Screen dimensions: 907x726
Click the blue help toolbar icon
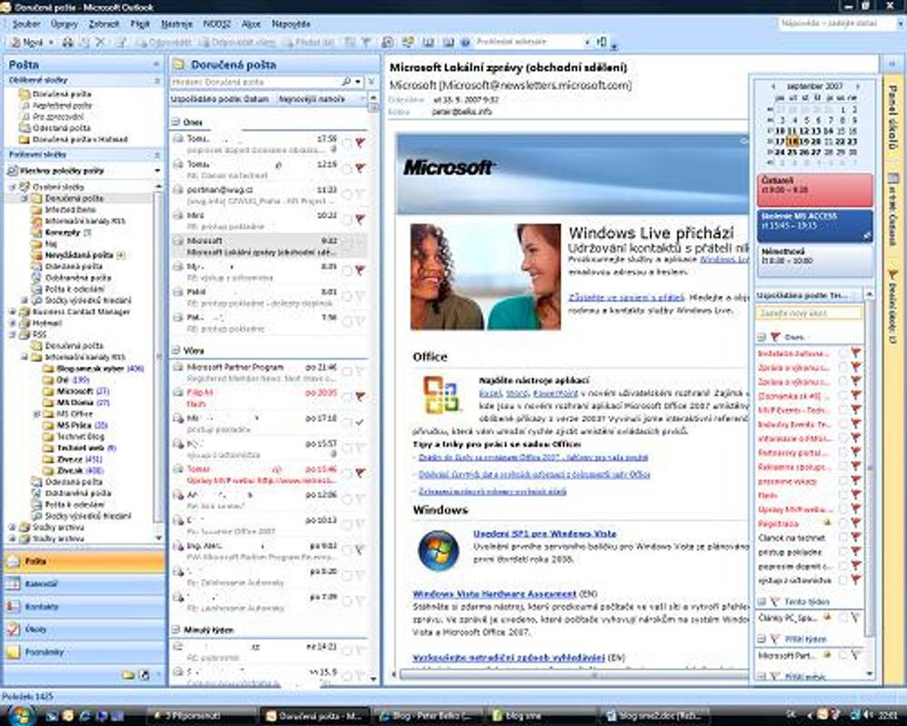[465, 42]
